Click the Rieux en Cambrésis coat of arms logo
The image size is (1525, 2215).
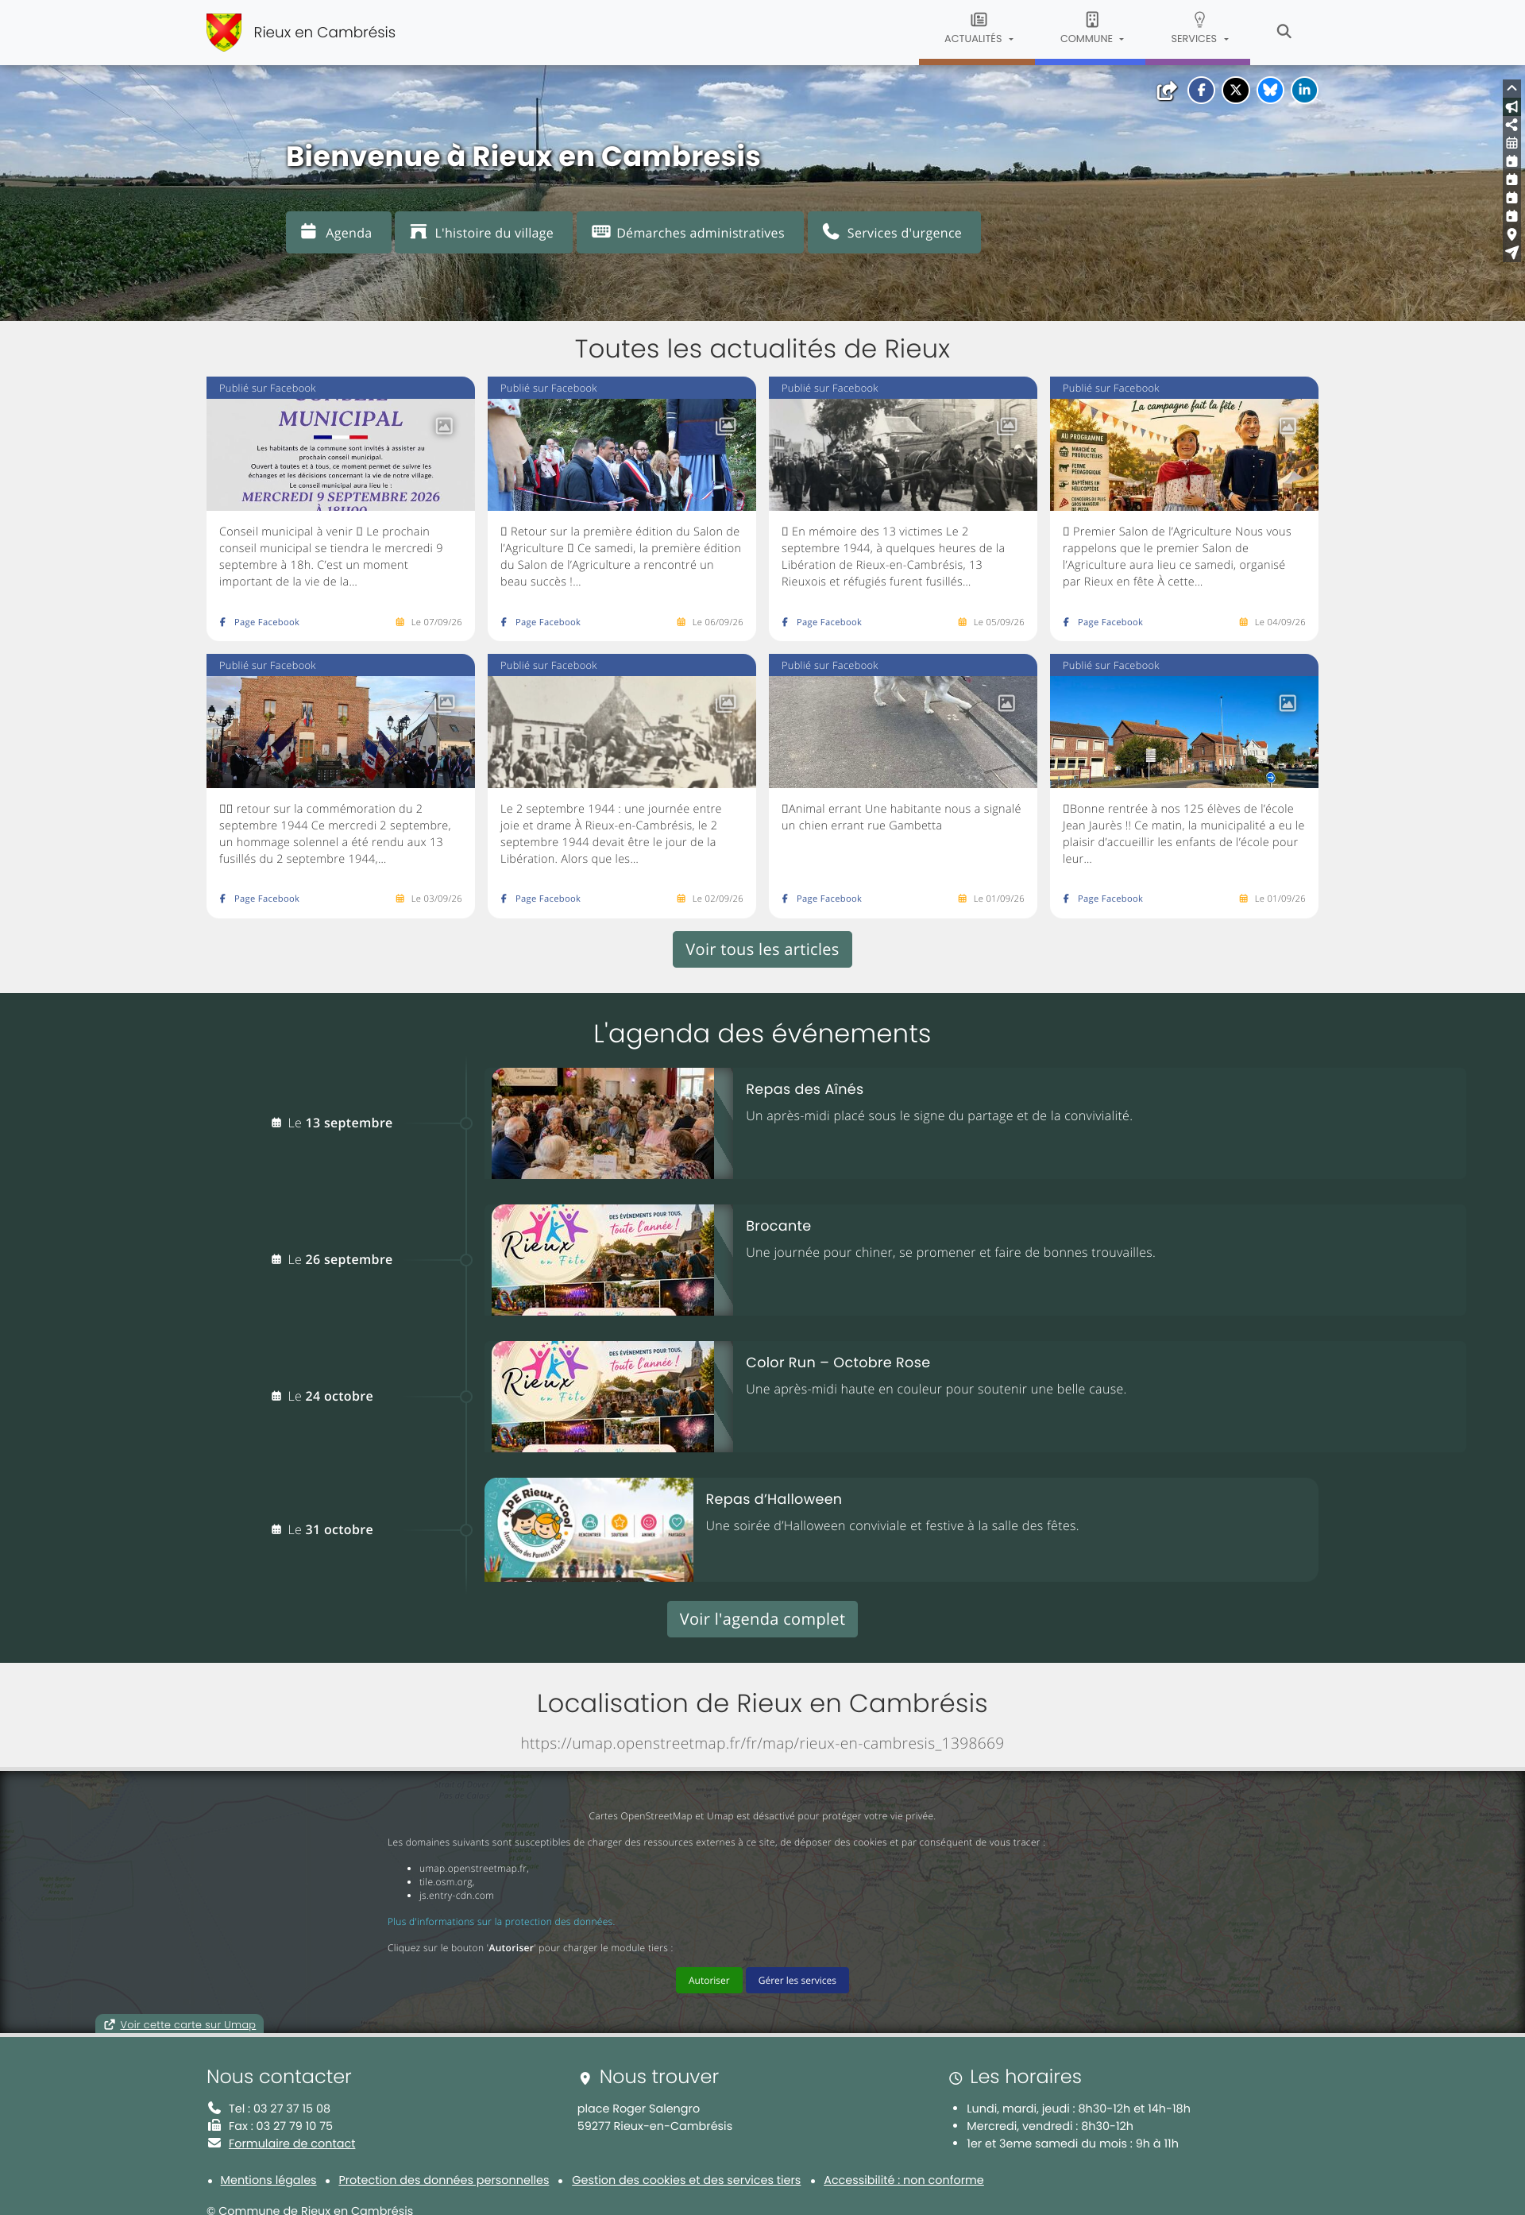pyautogui.click(x=224, y=32)
